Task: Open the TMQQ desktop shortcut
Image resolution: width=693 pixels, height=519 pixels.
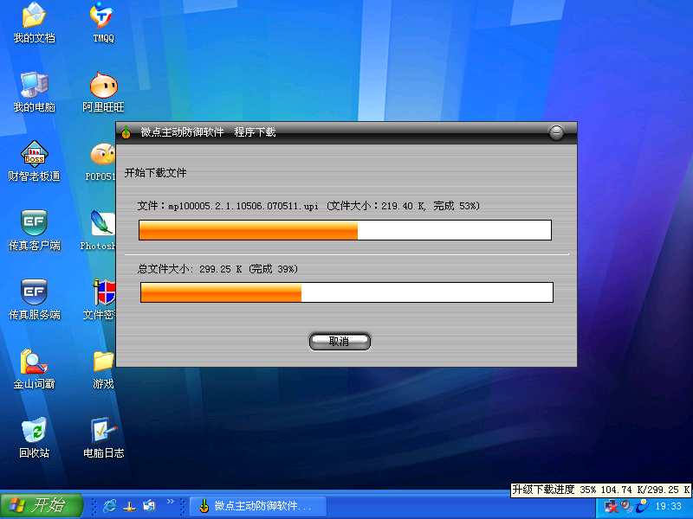Action: 103,18
